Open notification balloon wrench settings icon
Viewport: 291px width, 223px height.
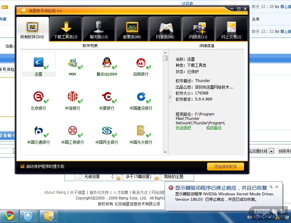pyautogui.click(x=271, y=187)
